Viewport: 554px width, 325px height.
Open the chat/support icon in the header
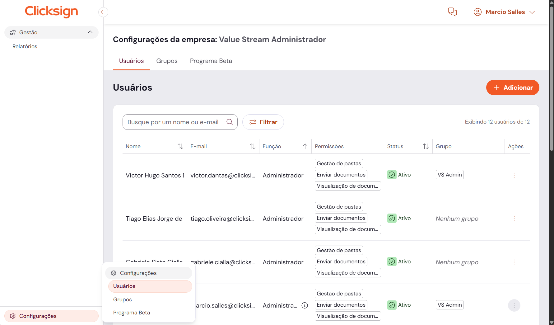coord(452,12)
